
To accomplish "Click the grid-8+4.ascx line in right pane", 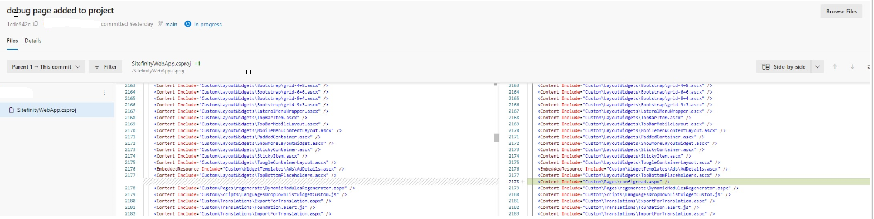I will tap(625, 99).
